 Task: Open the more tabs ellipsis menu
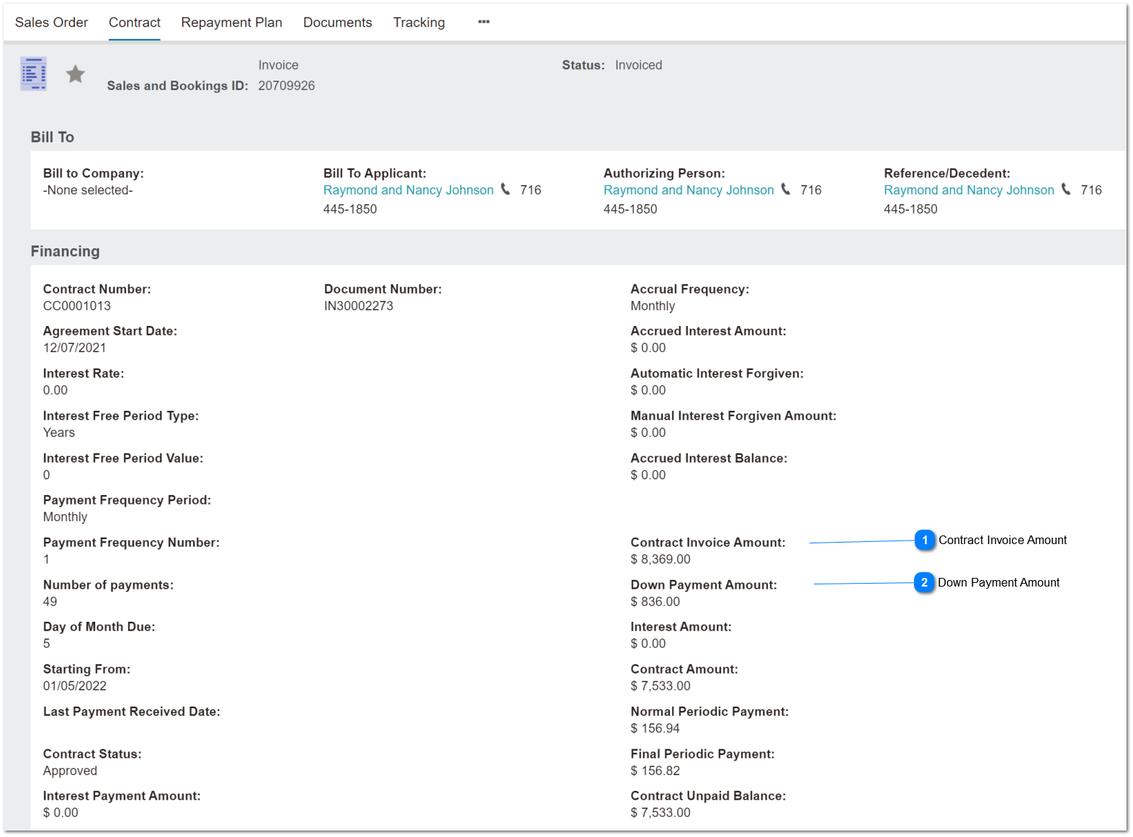[484, 22]
